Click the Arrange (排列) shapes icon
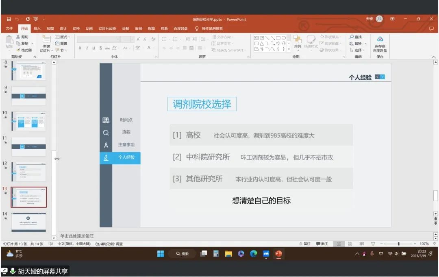439x277 pixels. (298, 41)
